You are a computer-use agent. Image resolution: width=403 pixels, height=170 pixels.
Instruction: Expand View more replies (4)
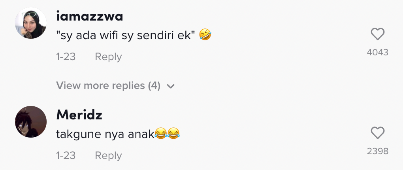tap(108, 85)
